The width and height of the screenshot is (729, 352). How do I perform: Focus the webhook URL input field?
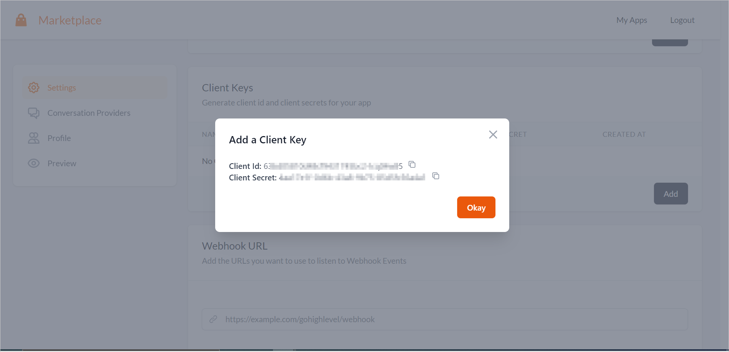(452, 319)
